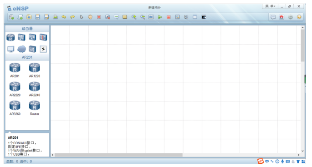Choose the cloud device category icon
This screenshot has height=167, width=312.
coord(21,49)
